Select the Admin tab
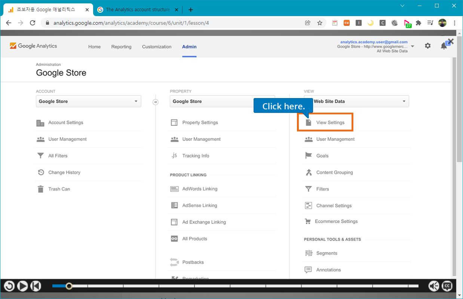Screen dimensions: 463x299 [189, 47]
